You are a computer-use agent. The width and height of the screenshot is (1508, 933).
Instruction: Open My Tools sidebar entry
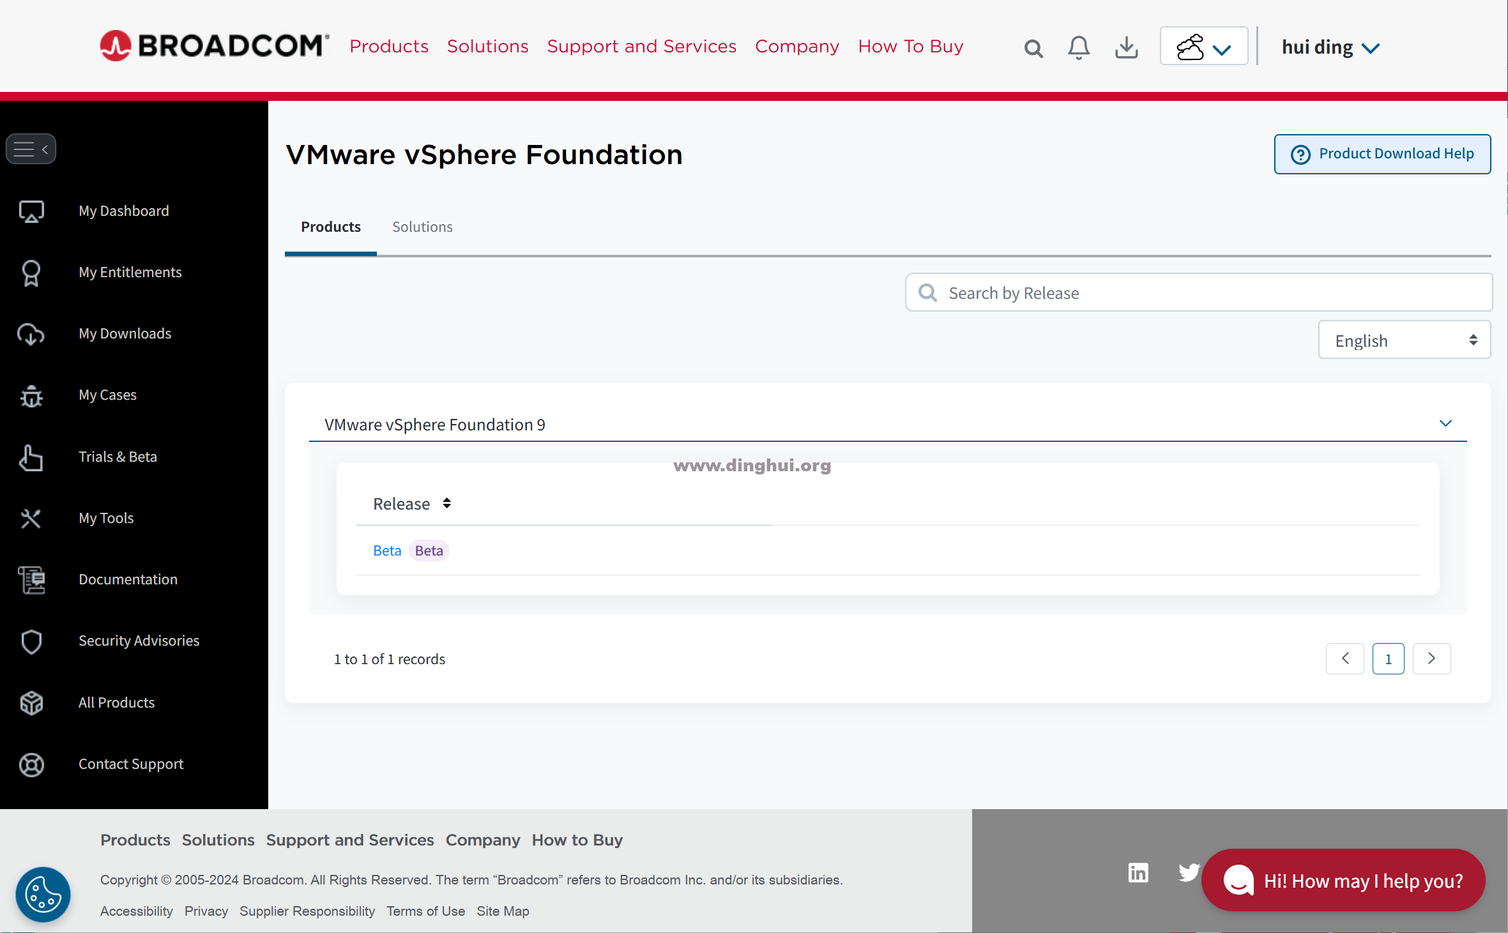tap(106, 518)
